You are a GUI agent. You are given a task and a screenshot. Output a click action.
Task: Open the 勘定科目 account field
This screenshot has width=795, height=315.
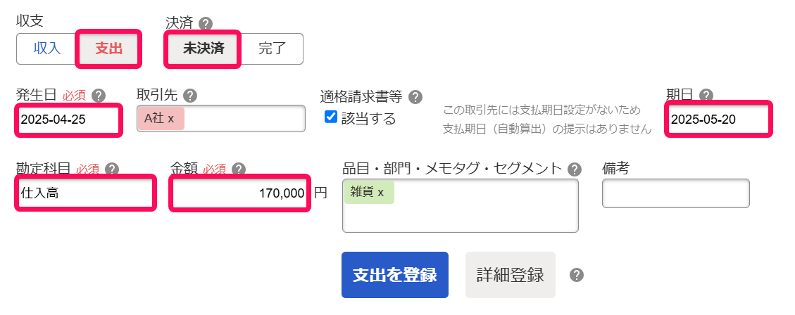tap(84, 193)
